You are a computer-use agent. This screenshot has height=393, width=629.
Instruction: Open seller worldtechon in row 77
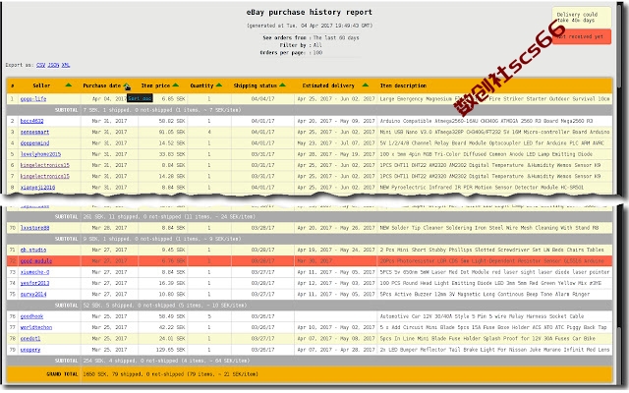point(36,327)
